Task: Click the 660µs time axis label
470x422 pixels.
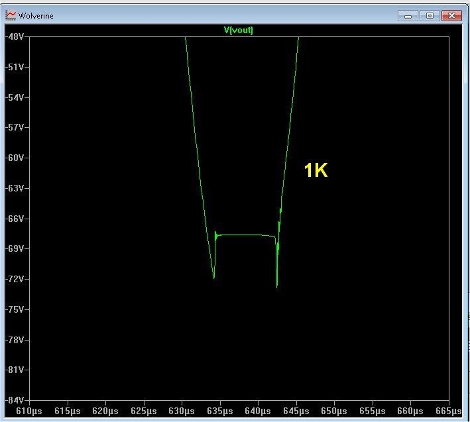Action: pyautogui.click(x=410, y=411)
